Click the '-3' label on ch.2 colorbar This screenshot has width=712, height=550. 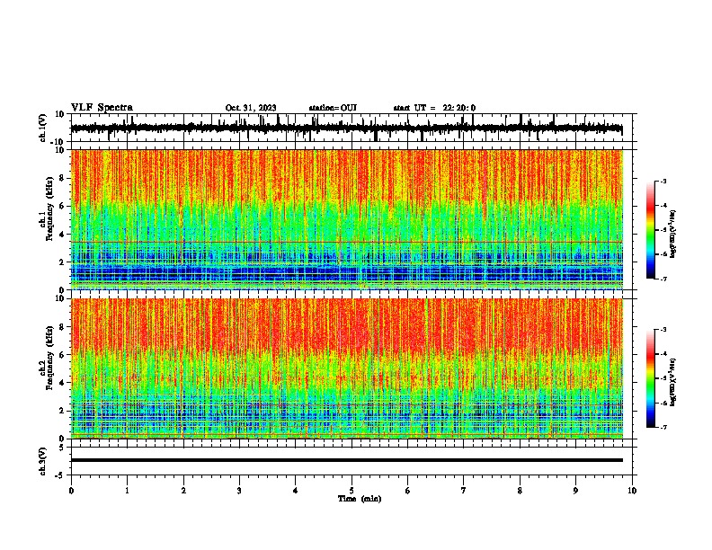pos(662,330)
